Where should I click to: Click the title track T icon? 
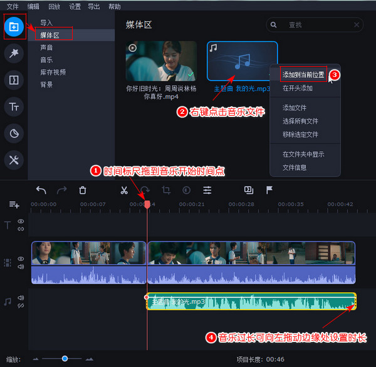tap(8, 225)
